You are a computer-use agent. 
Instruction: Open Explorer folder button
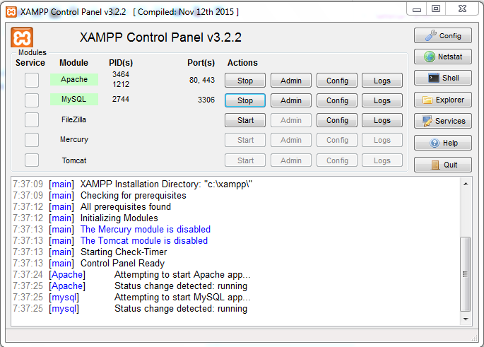442,100
